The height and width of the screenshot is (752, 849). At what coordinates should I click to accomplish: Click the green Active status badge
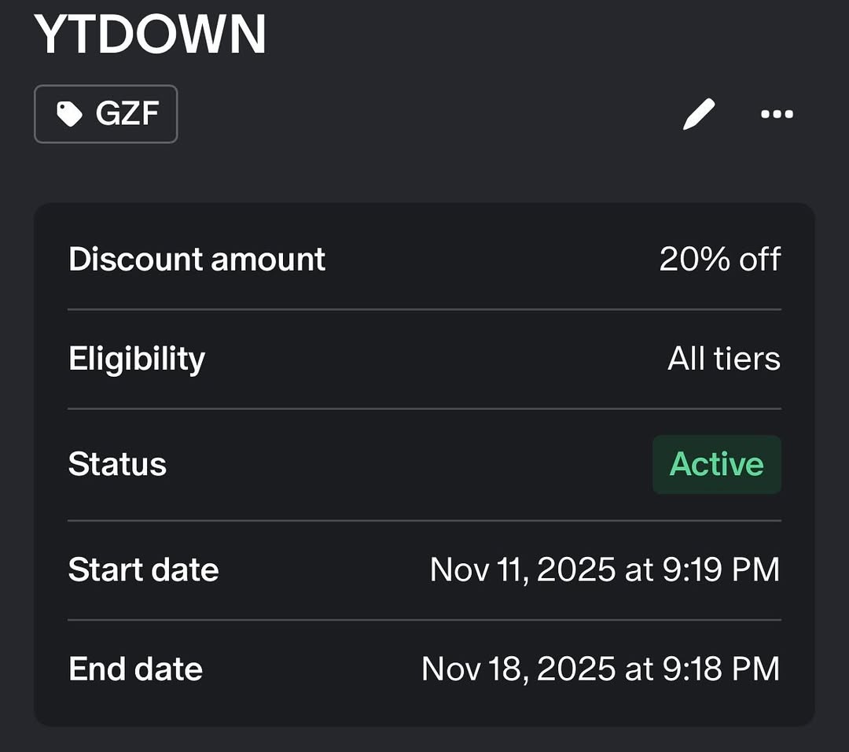[716, 464]
